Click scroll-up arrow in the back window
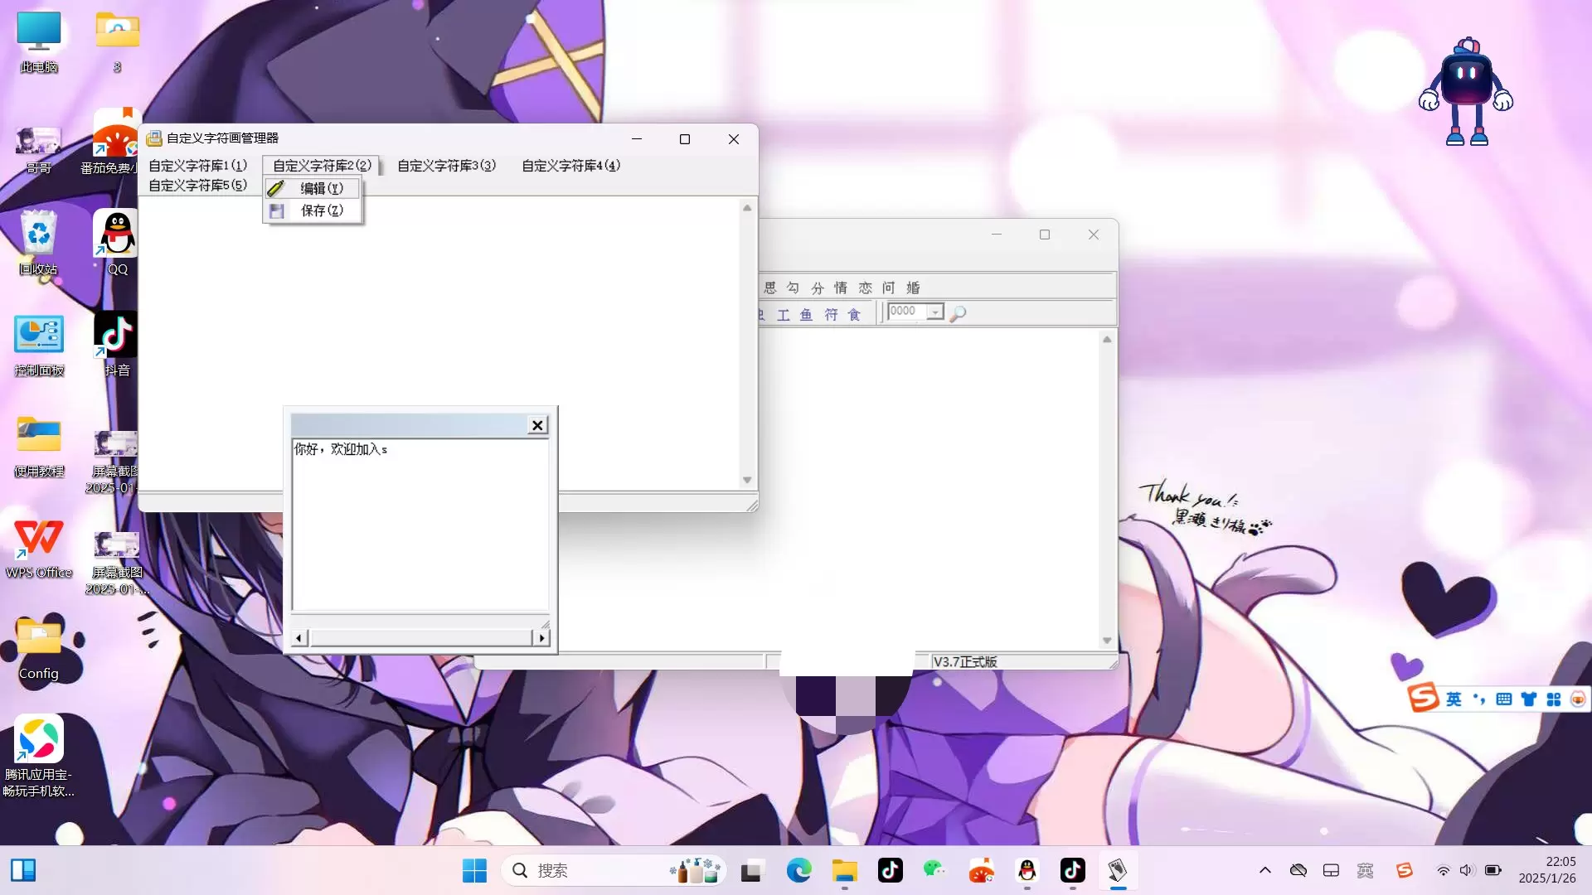Viewport: 1592px width, 895px height. 1107,340
